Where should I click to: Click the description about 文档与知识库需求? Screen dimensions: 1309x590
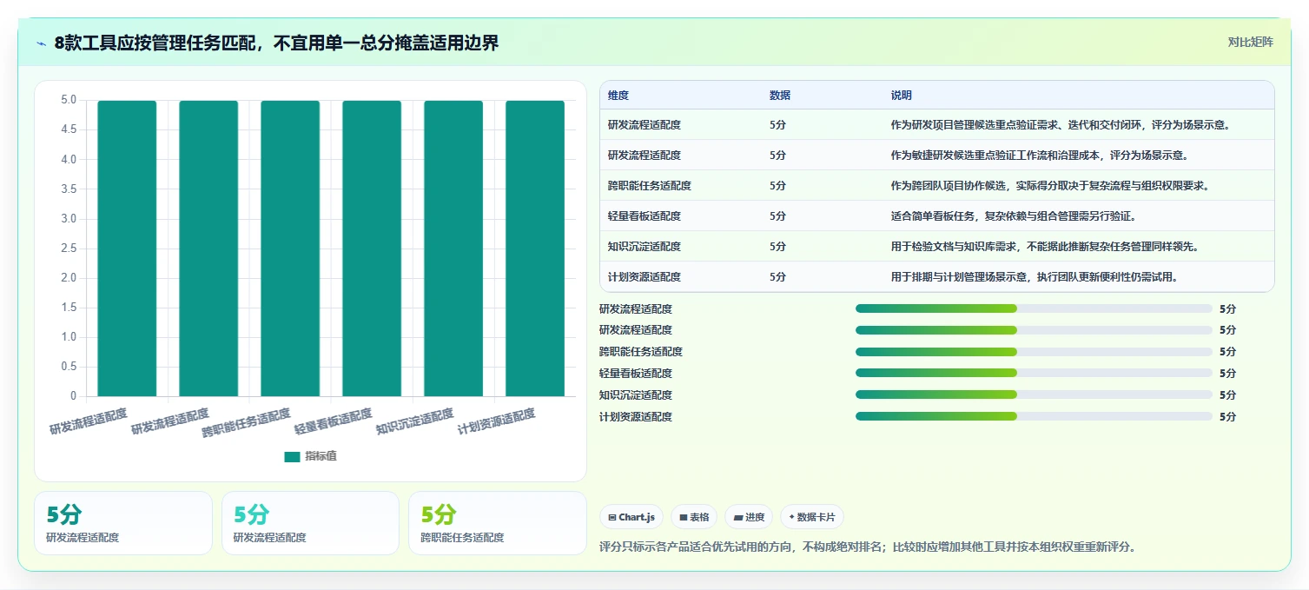[1045, 247]
